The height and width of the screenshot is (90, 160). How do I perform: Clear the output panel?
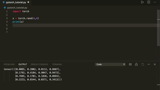click(130, 64)
